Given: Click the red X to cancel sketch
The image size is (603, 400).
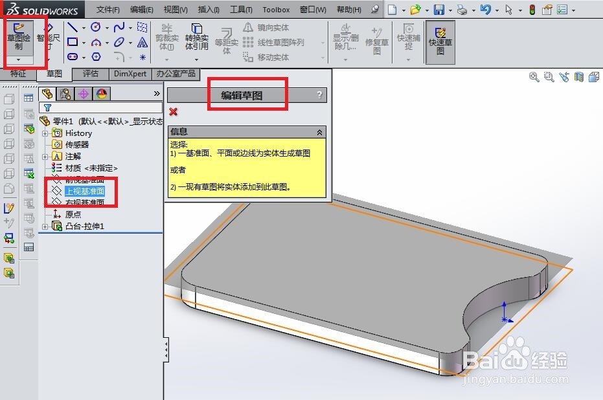Looking at the screenshot, I should 172,110.
